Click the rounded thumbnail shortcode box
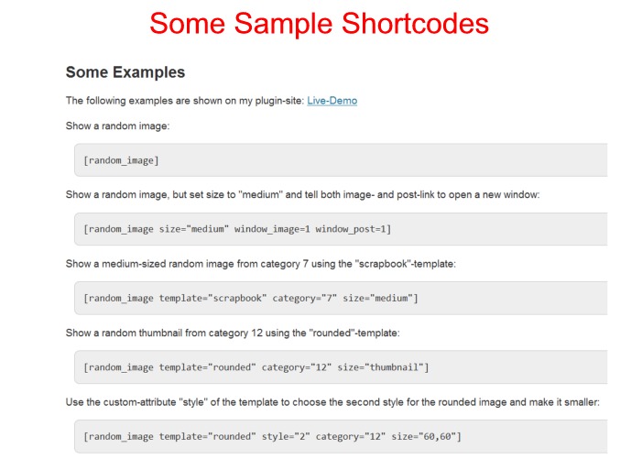The width and height of the screenshot is (642, 470). (x=341, y=367)
